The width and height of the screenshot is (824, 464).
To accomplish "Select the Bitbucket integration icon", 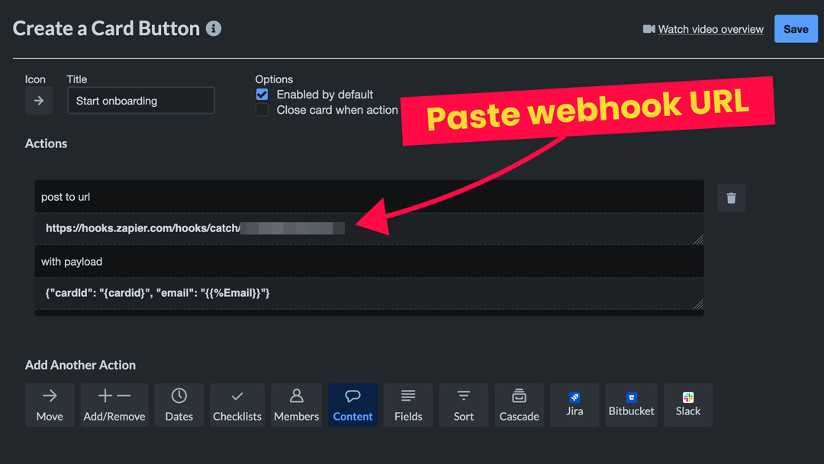I will tap(631, 404).
